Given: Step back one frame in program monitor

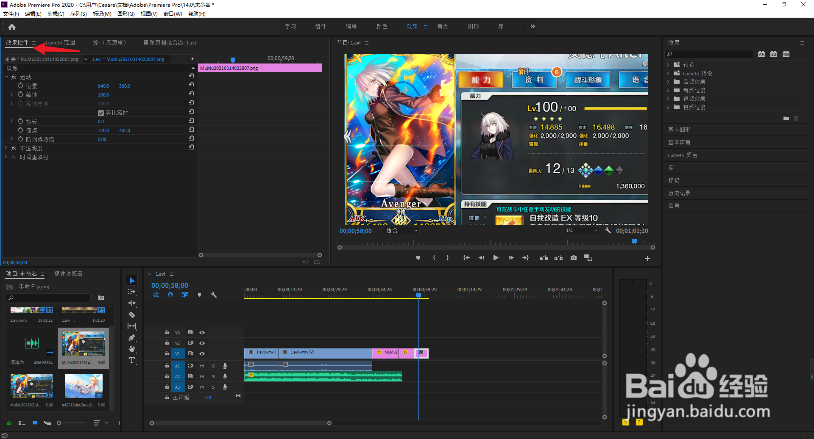Looking at the screenshot, I should coord(481,258).
